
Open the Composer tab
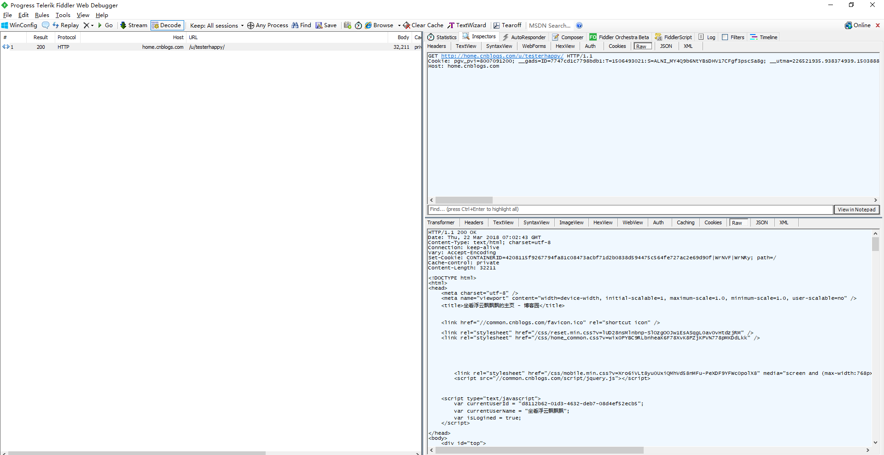(568, 37)
